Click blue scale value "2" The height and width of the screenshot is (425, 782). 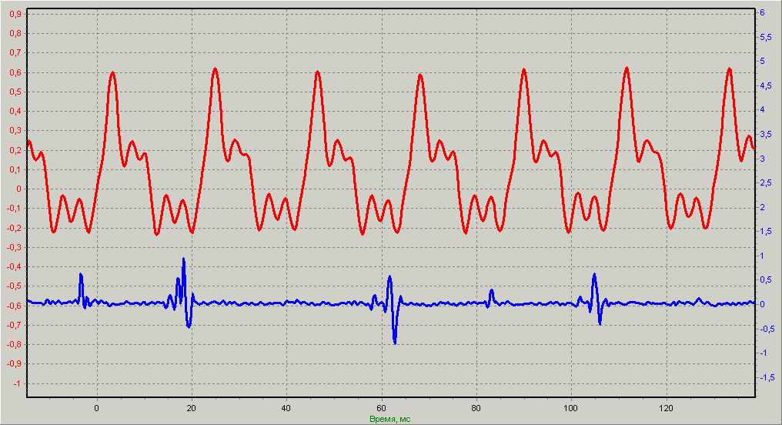pyautogui.click(x=762, y=208)
